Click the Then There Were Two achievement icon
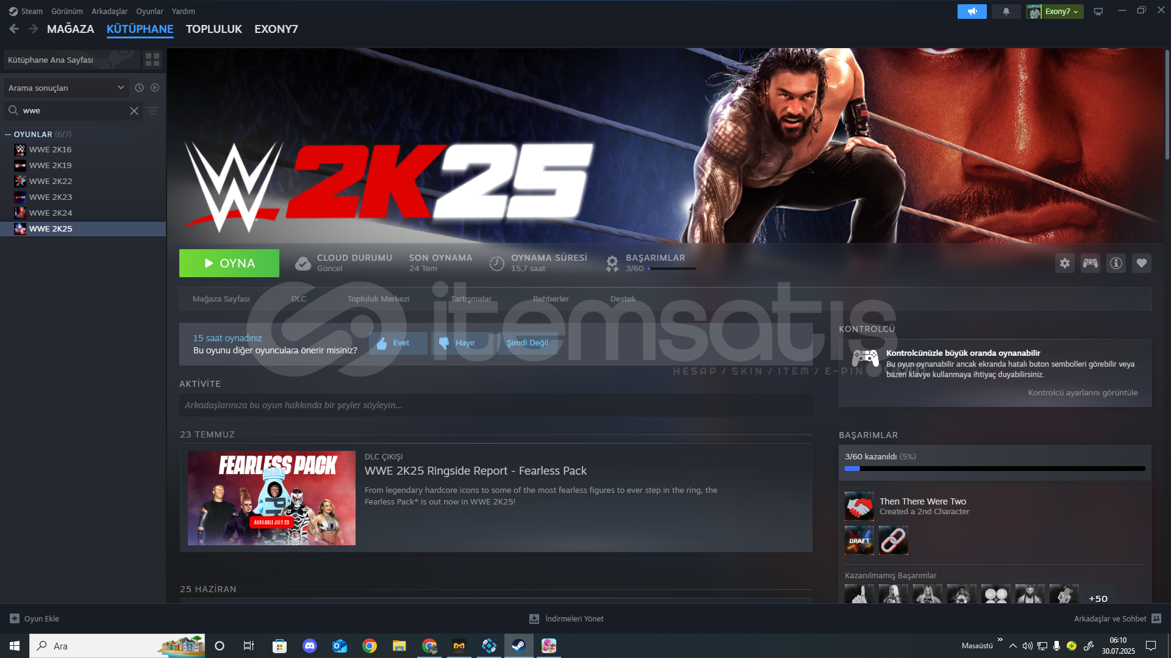This screenshot has width=1171, height=658. click(859, 506)
